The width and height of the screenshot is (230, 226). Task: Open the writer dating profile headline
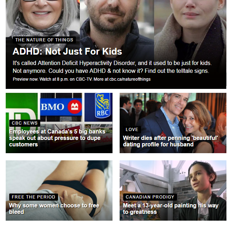[x=171, y=141]
